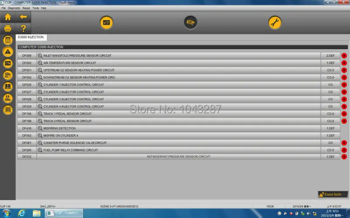Click red indicator on DF196 row
The height and width of the screenshot is (218, 350).
[x=344, y=114]
